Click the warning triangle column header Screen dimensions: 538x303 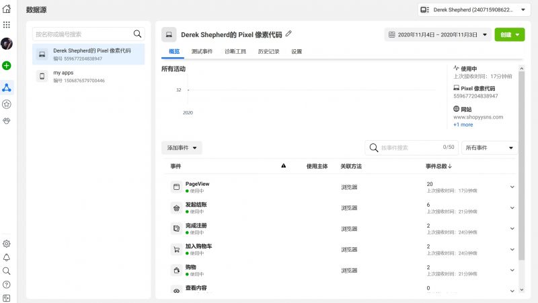(283, 166)
